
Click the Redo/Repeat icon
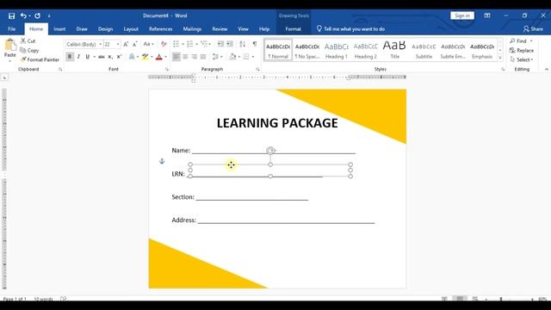pyautogui.click(x=37, y=15)
